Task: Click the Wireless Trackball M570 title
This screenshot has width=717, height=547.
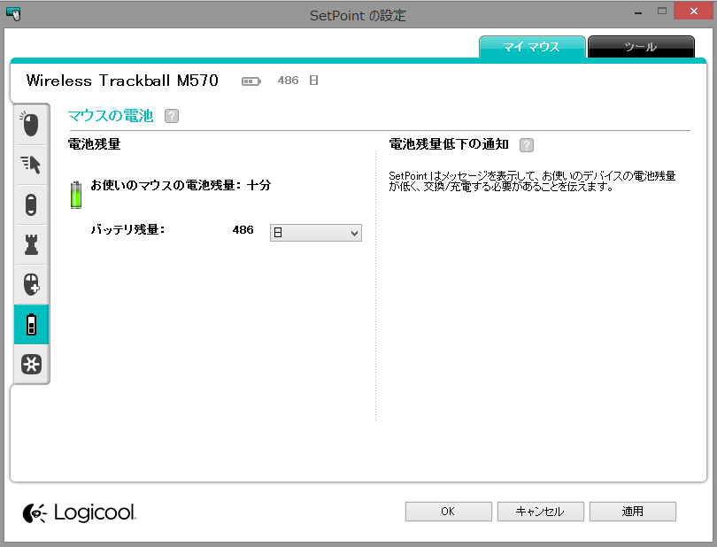Action: [122, 81]
